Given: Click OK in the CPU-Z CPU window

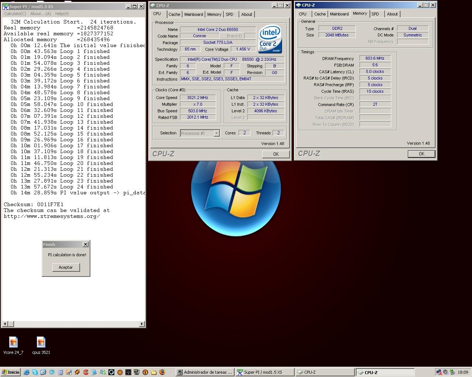Looking at the screenshot, I should click(x=276, y=154).
